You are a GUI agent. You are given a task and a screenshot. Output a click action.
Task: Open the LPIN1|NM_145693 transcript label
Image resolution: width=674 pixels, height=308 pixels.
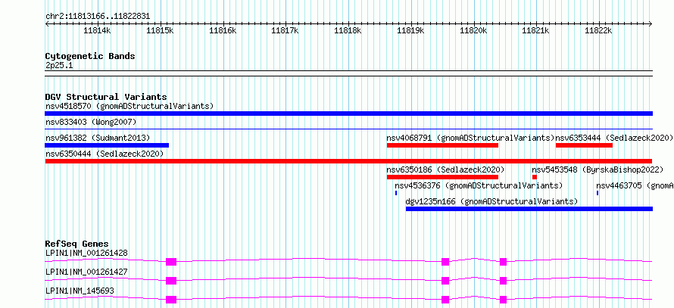coord(80,291)
